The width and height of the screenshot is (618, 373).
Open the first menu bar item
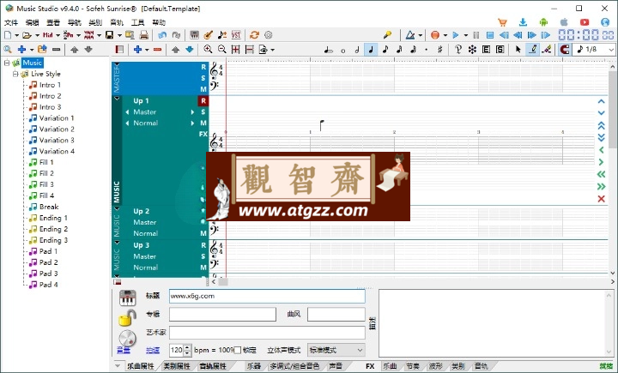pos(10,22)
